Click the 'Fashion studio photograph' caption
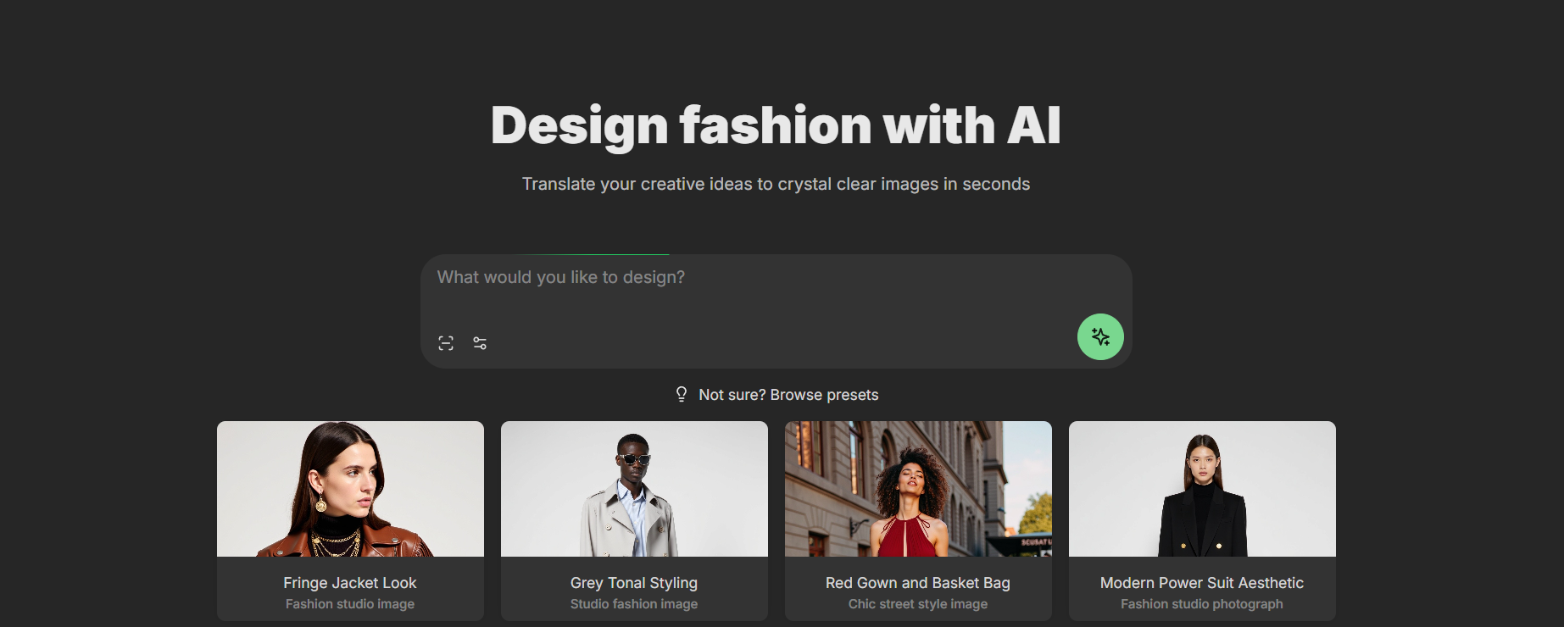 (1202, 604)
